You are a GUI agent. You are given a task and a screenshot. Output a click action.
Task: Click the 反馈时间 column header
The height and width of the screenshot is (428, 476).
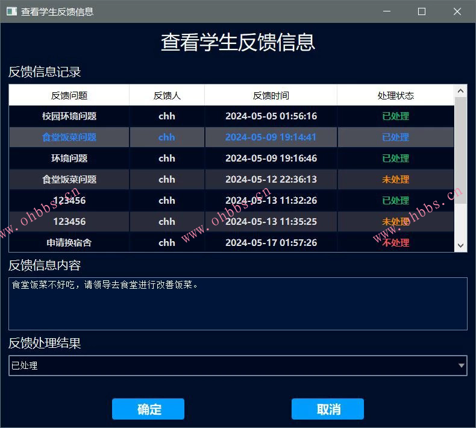tap(271, 95)
